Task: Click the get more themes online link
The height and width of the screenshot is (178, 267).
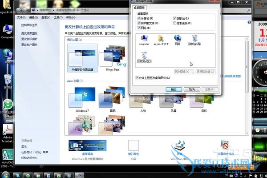Action: coord(231,76)
